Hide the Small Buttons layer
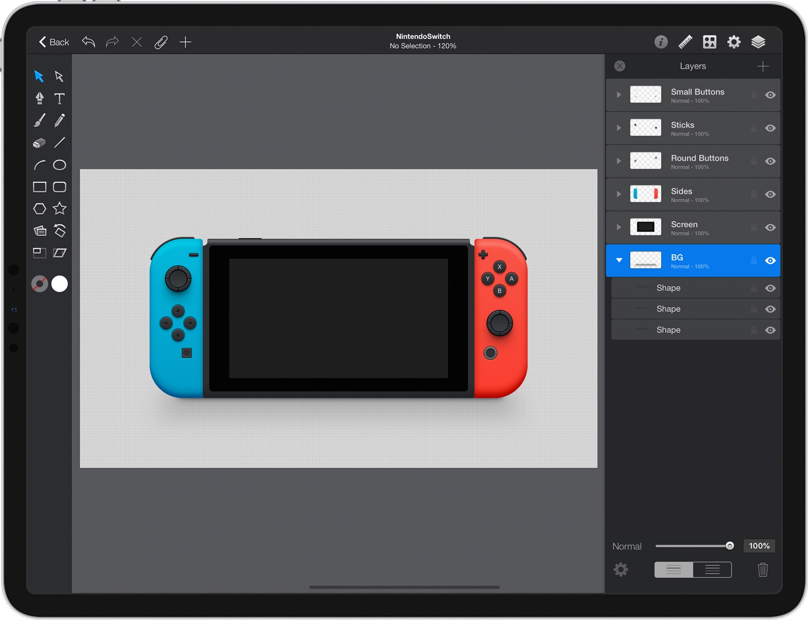Image resolution: width=808 pixels, height=620 pixels. pyautogui.click(x=770, y=95)
